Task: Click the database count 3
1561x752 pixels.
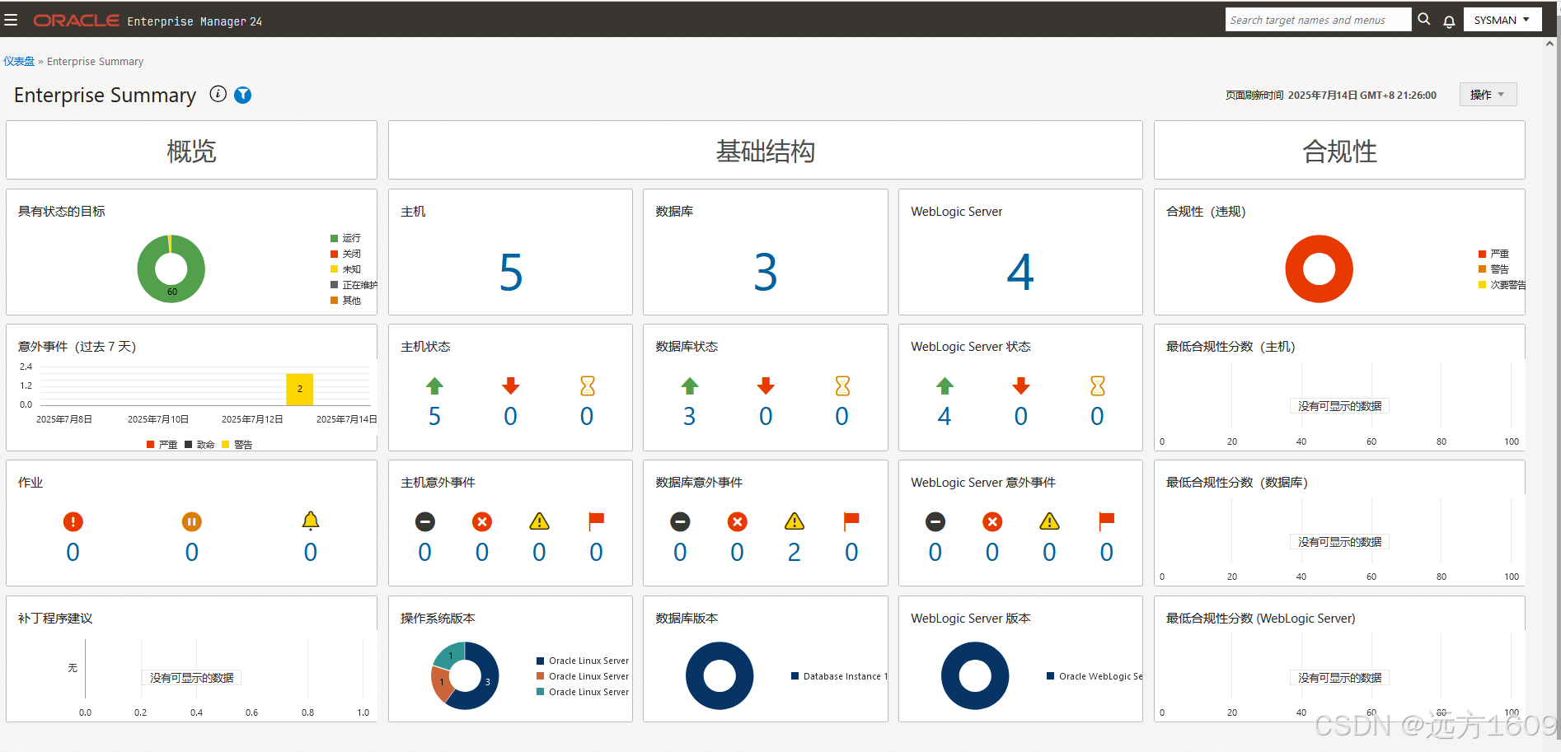Action: click(766, 272)
